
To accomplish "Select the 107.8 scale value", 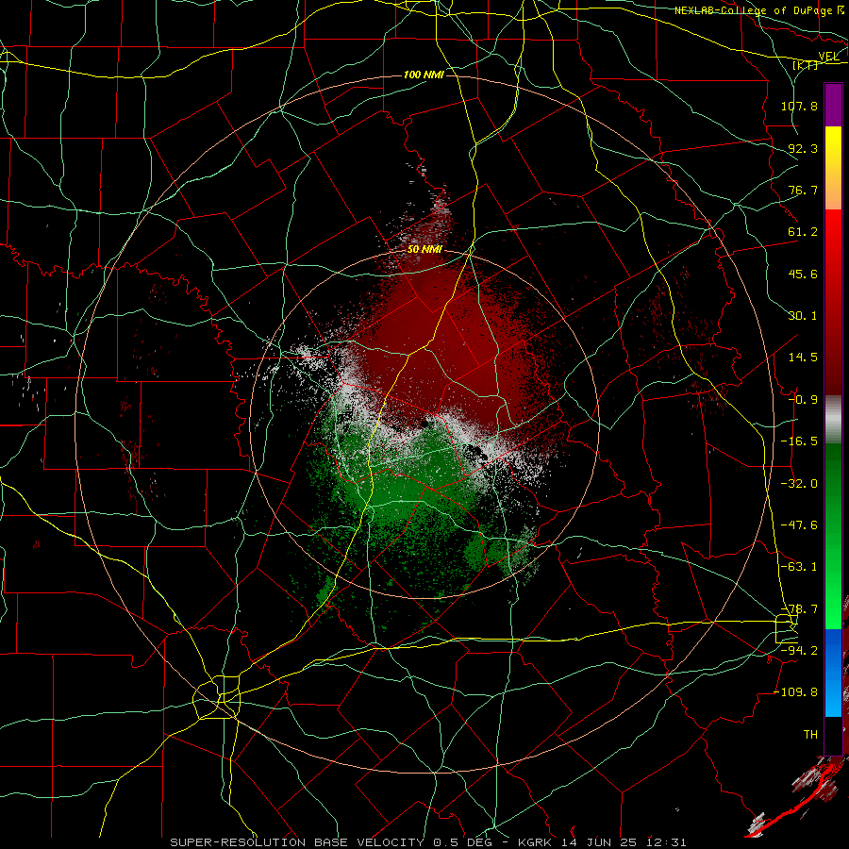I will 799,106.
